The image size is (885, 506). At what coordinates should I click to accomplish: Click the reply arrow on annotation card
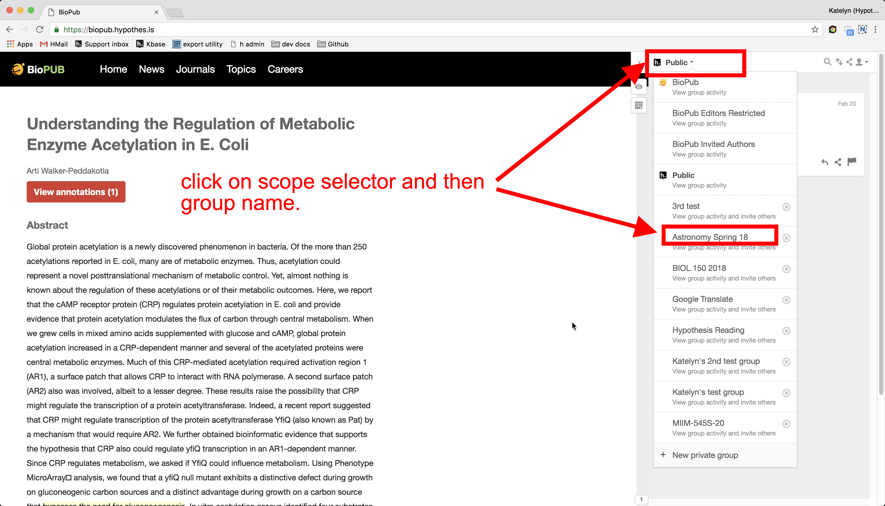click(x=825, y=162)
